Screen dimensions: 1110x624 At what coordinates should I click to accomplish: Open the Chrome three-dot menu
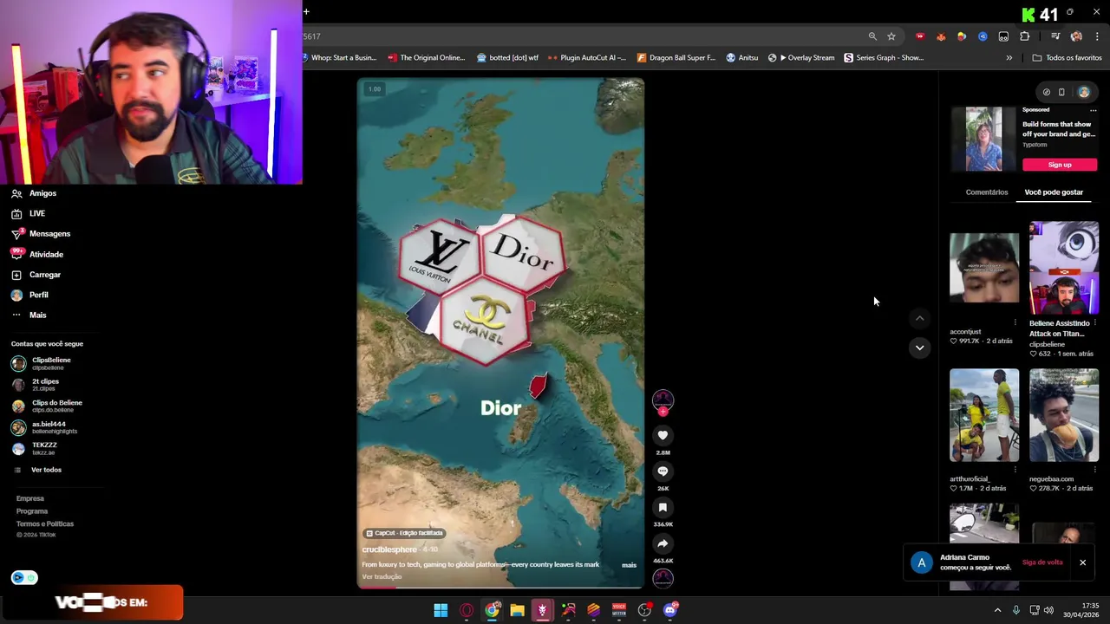coord(1097,36)
